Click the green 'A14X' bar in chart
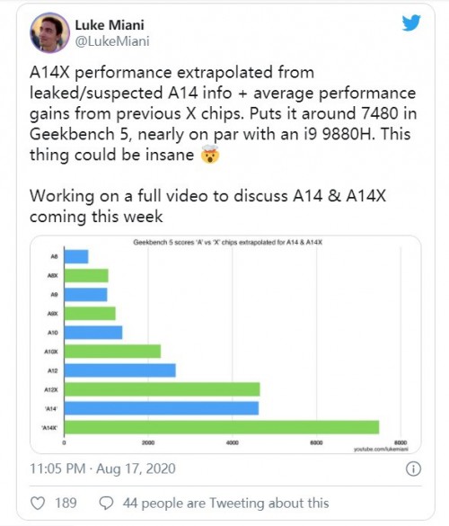The width and height of the screenshot is (449, 526). pyautogui.click(x=222, y=427)
